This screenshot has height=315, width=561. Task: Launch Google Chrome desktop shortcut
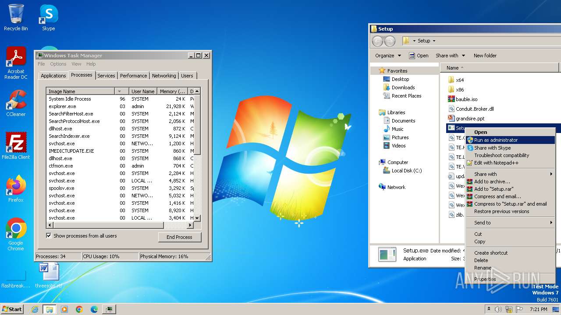tap(16, 234)
